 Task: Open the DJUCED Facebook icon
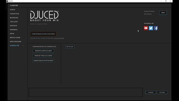point(156,28)
